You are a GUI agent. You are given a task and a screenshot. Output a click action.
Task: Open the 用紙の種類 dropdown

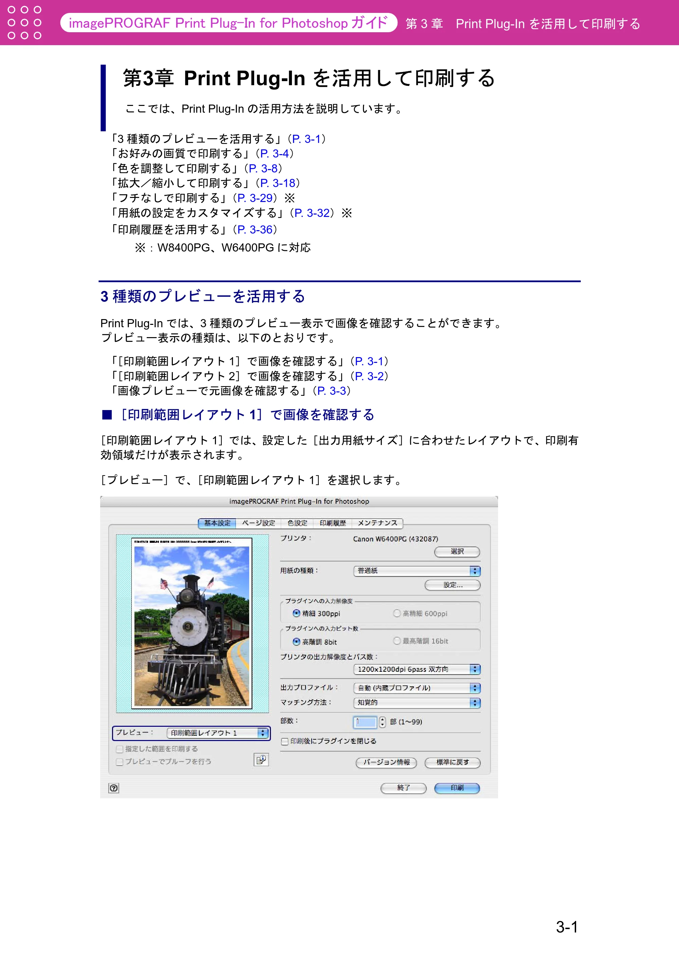coord(417,571)
